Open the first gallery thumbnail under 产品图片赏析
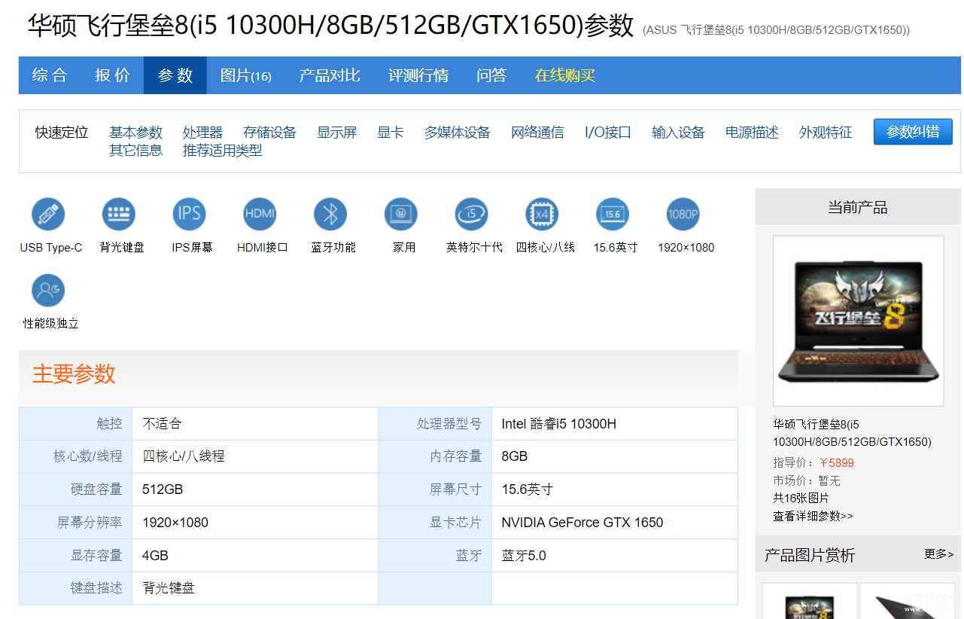The width and height of the screenshot is (964, 619). (810, 601)
